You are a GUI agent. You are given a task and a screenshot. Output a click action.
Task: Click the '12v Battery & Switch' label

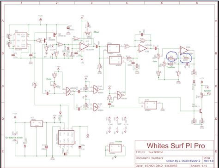pos(14,138)
